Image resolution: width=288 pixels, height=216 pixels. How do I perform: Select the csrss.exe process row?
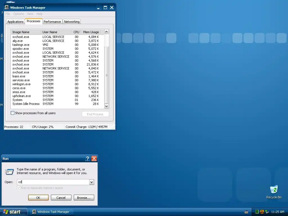coord(56,88)
